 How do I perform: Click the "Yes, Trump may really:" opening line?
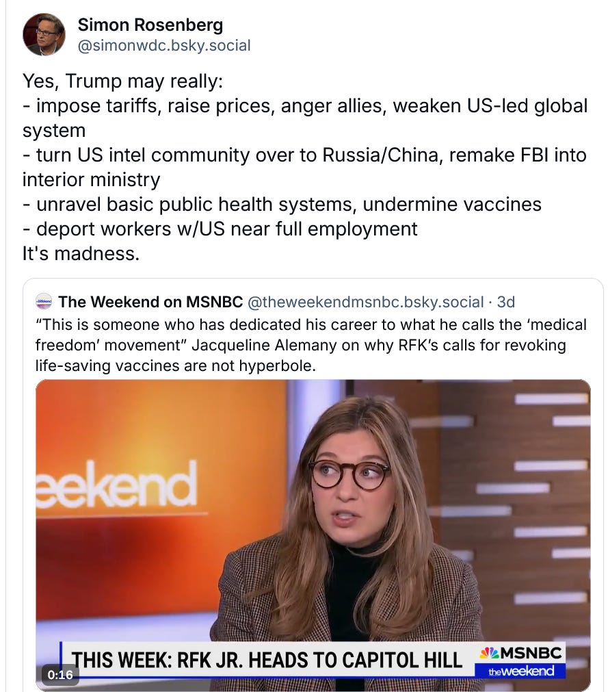(122, 81)
